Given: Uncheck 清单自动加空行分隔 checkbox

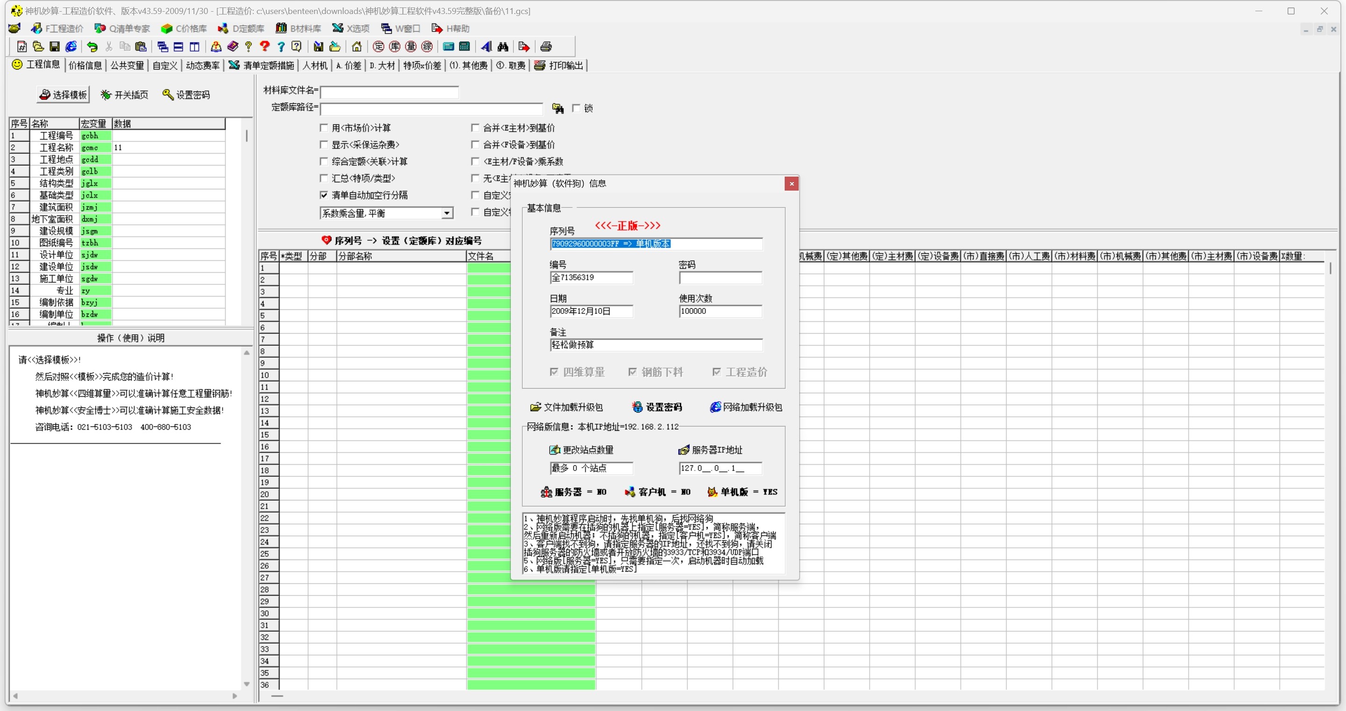Looking at the screenshot, I should [324, 195].
